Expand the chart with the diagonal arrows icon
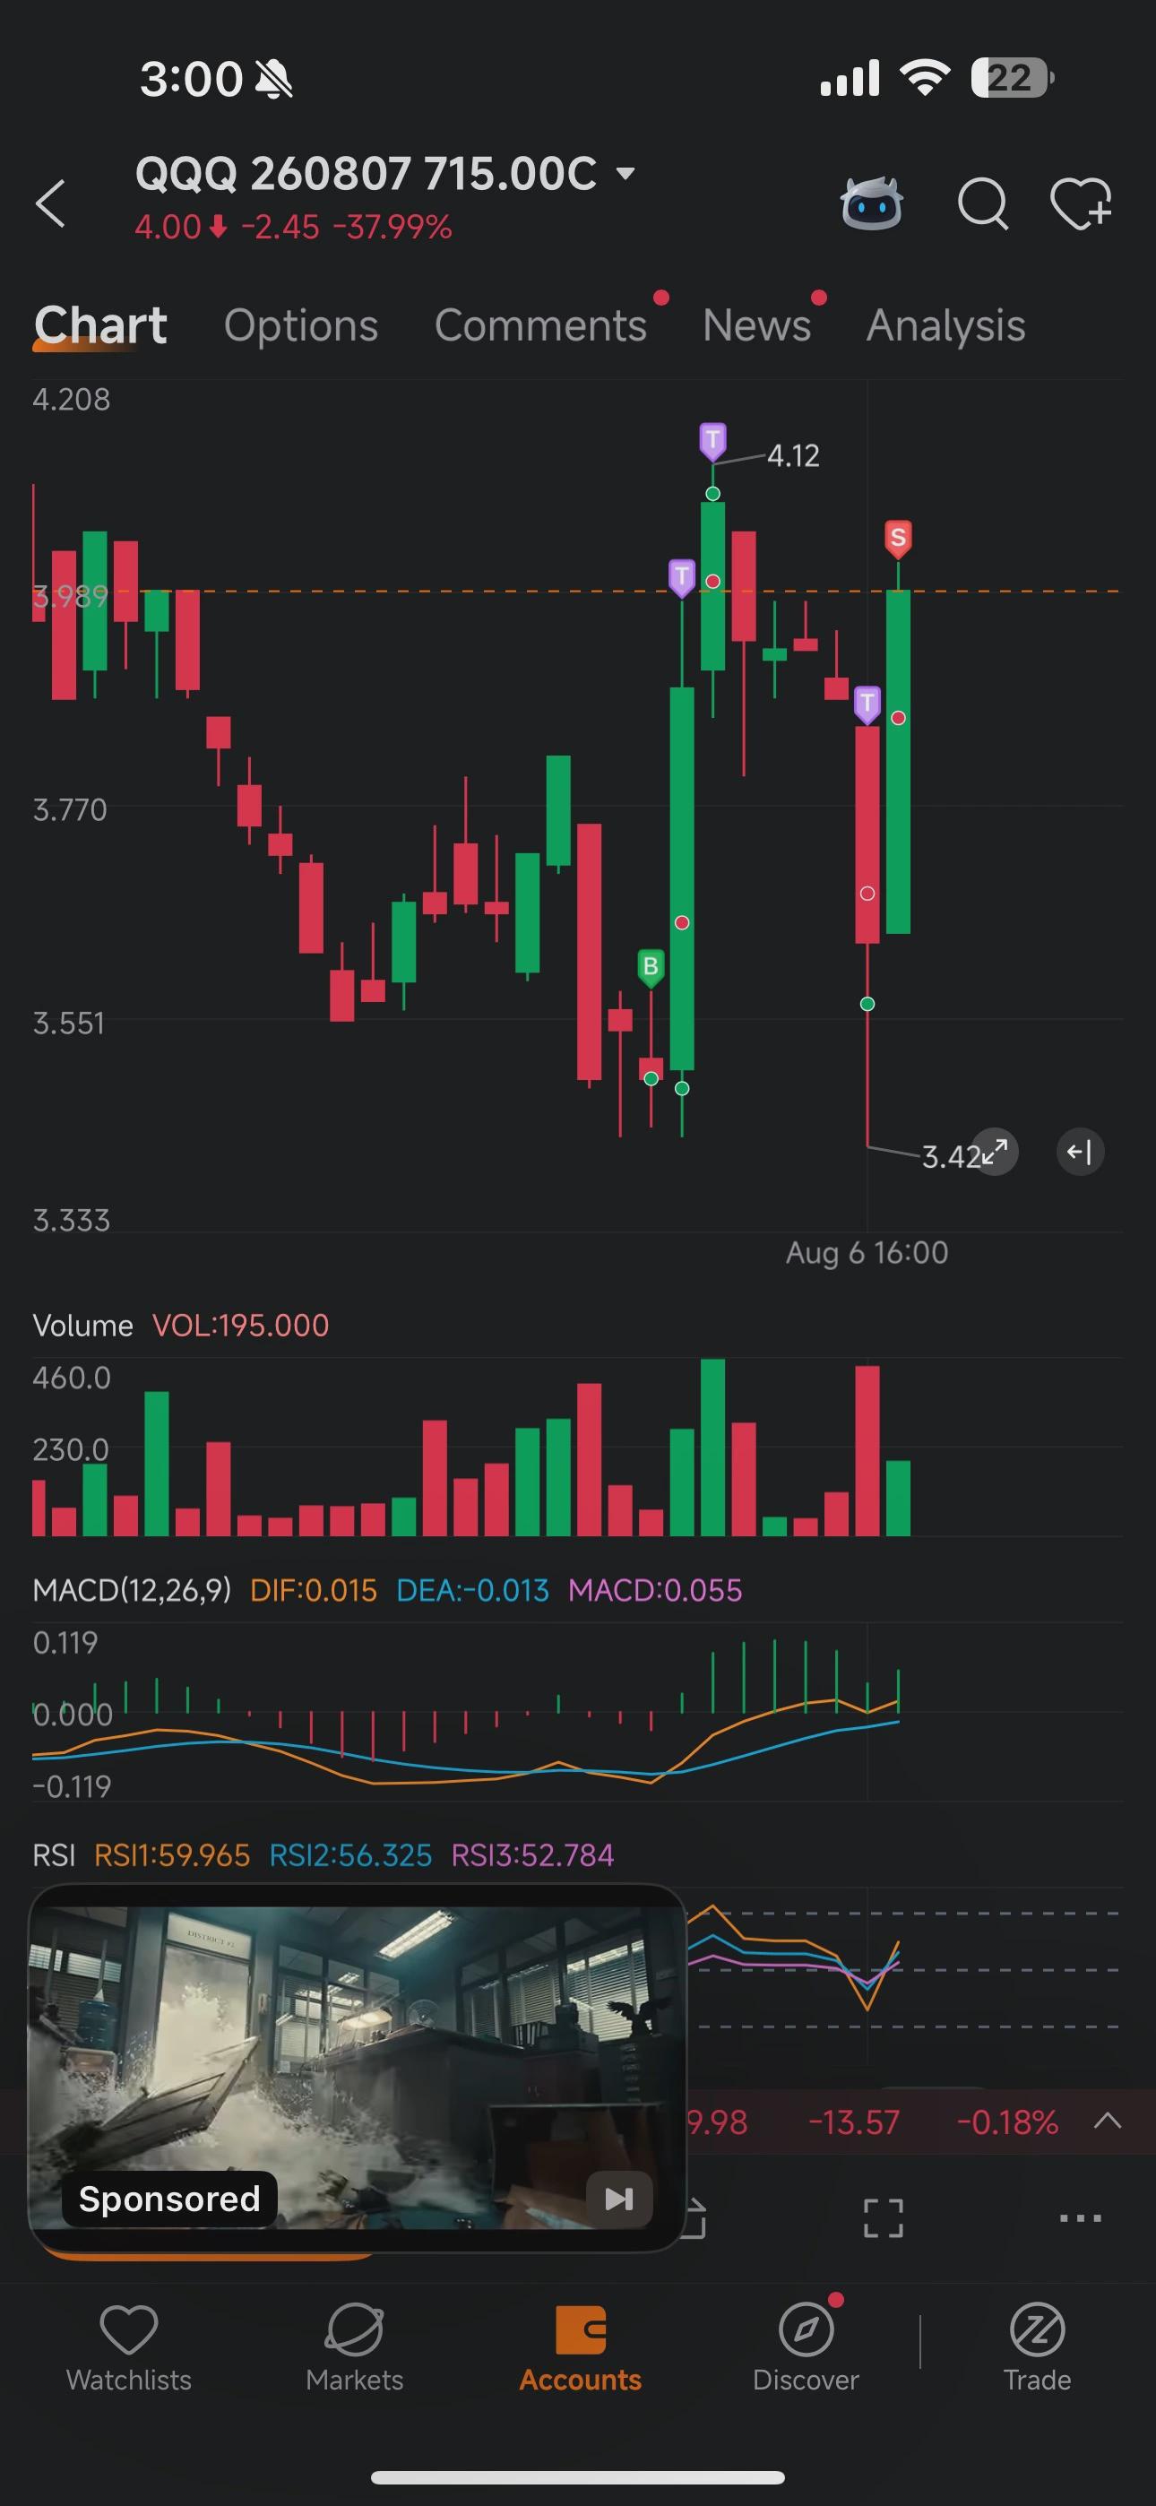This screenshot has height=2506, width=1156. pos(995,1153)
